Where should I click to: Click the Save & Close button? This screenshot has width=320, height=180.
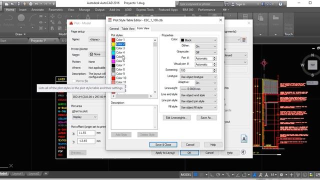(163, 144)
